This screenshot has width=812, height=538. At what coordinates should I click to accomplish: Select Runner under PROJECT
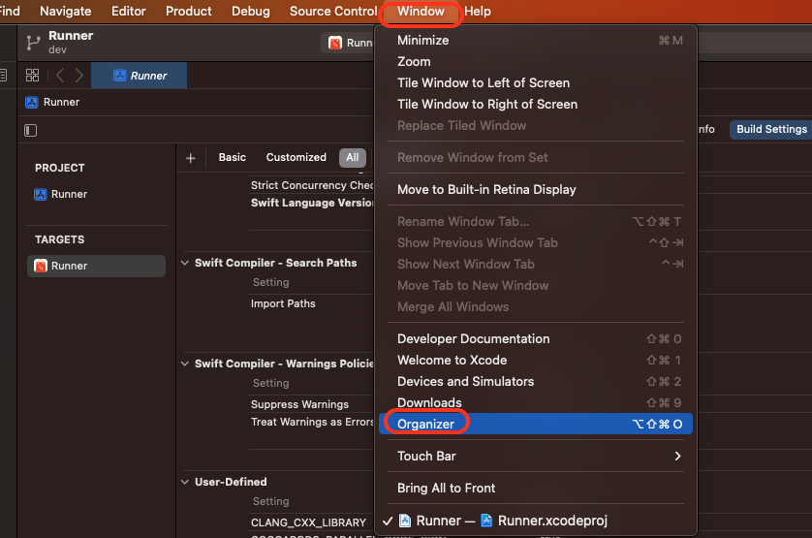coord(96,195)
